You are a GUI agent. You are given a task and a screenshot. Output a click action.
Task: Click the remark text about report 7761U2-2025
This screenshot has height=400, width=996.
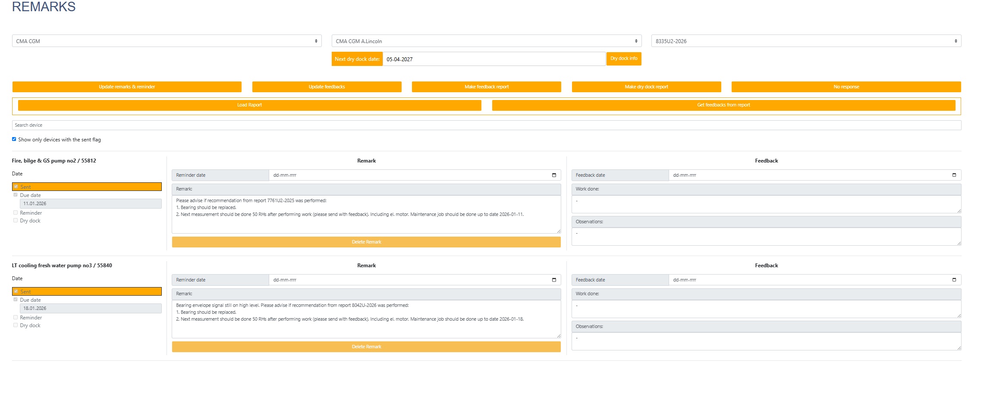[x=366, y=215]
